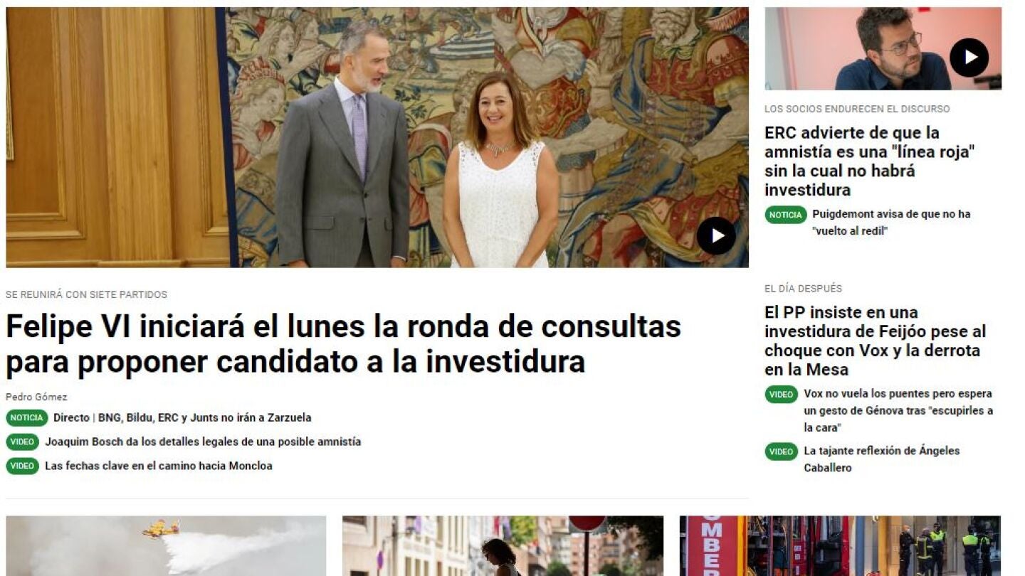Click the NOTICIA badge beside Puigdemont avisa
The image size is (1025, 576).
click(786, 215)
